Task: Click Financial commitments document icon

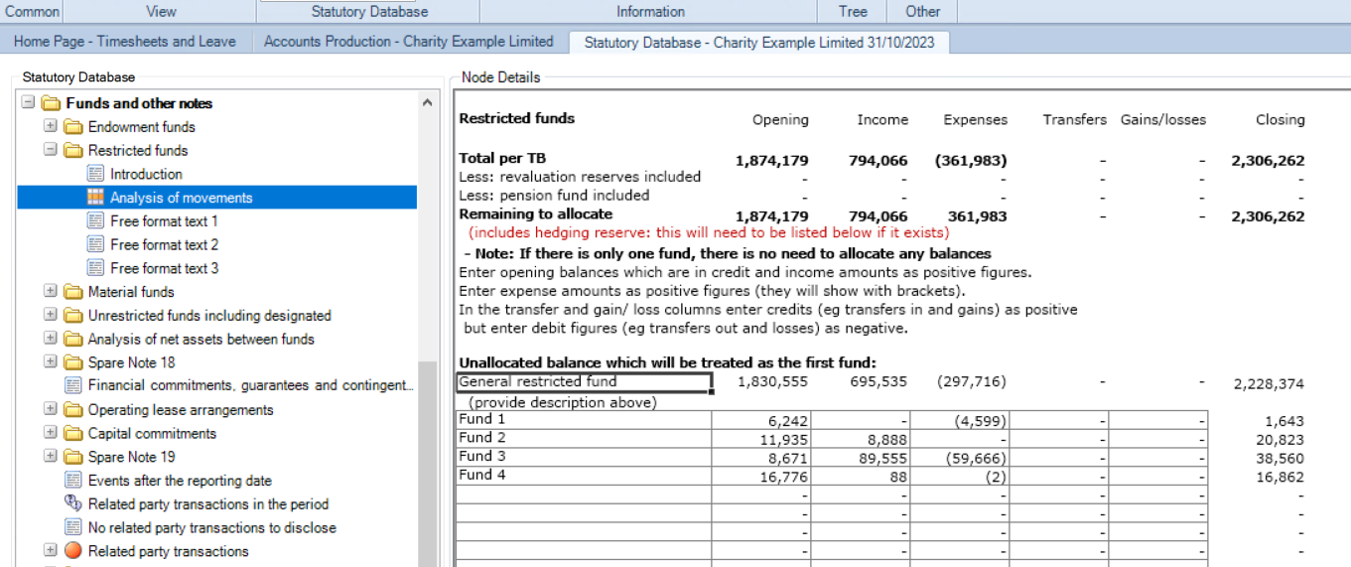Action: click(72, 385)
